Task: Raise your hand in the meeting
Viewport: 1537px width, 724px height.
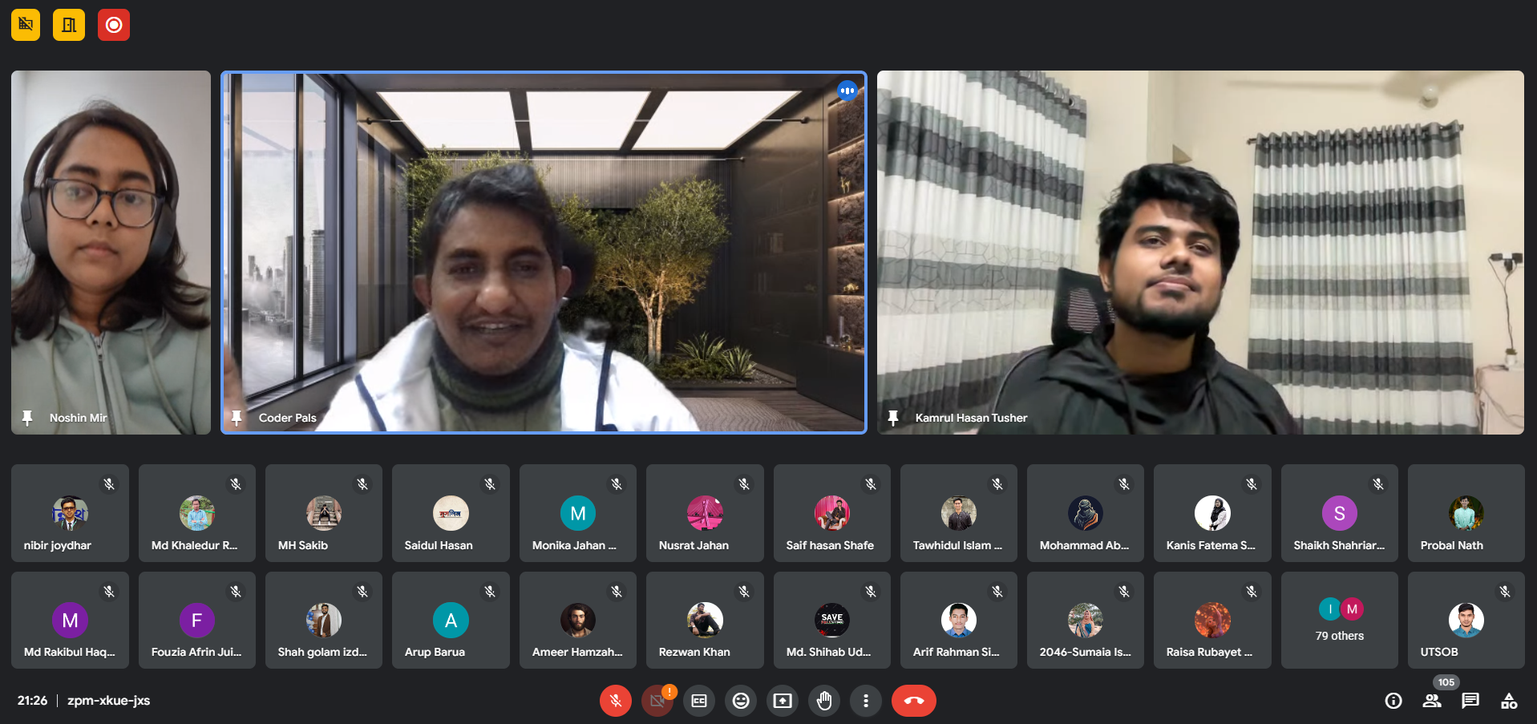Action: pyautogui.click(x=824, y=701)
